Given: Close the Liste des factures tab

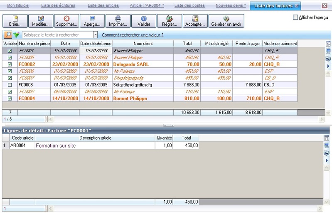Looking at the screenshot, I should point(296,6).
